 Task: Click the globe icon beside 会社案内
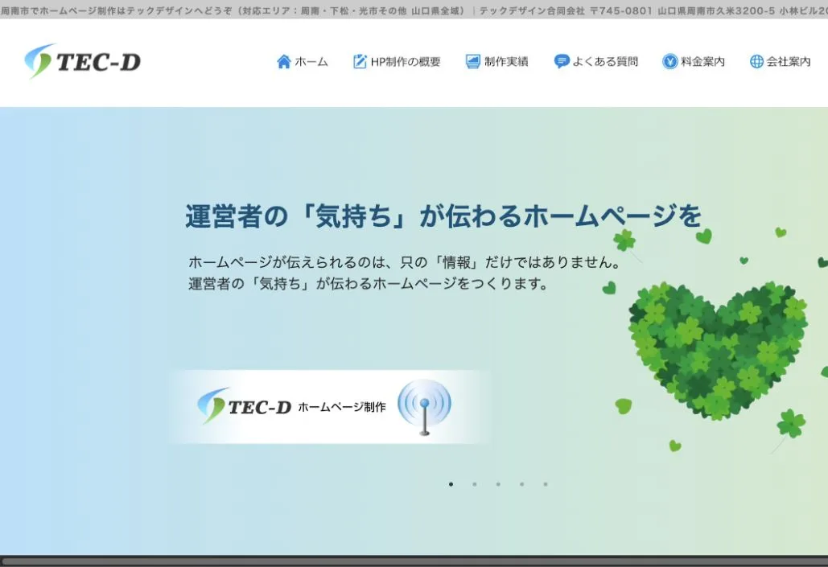756,62
